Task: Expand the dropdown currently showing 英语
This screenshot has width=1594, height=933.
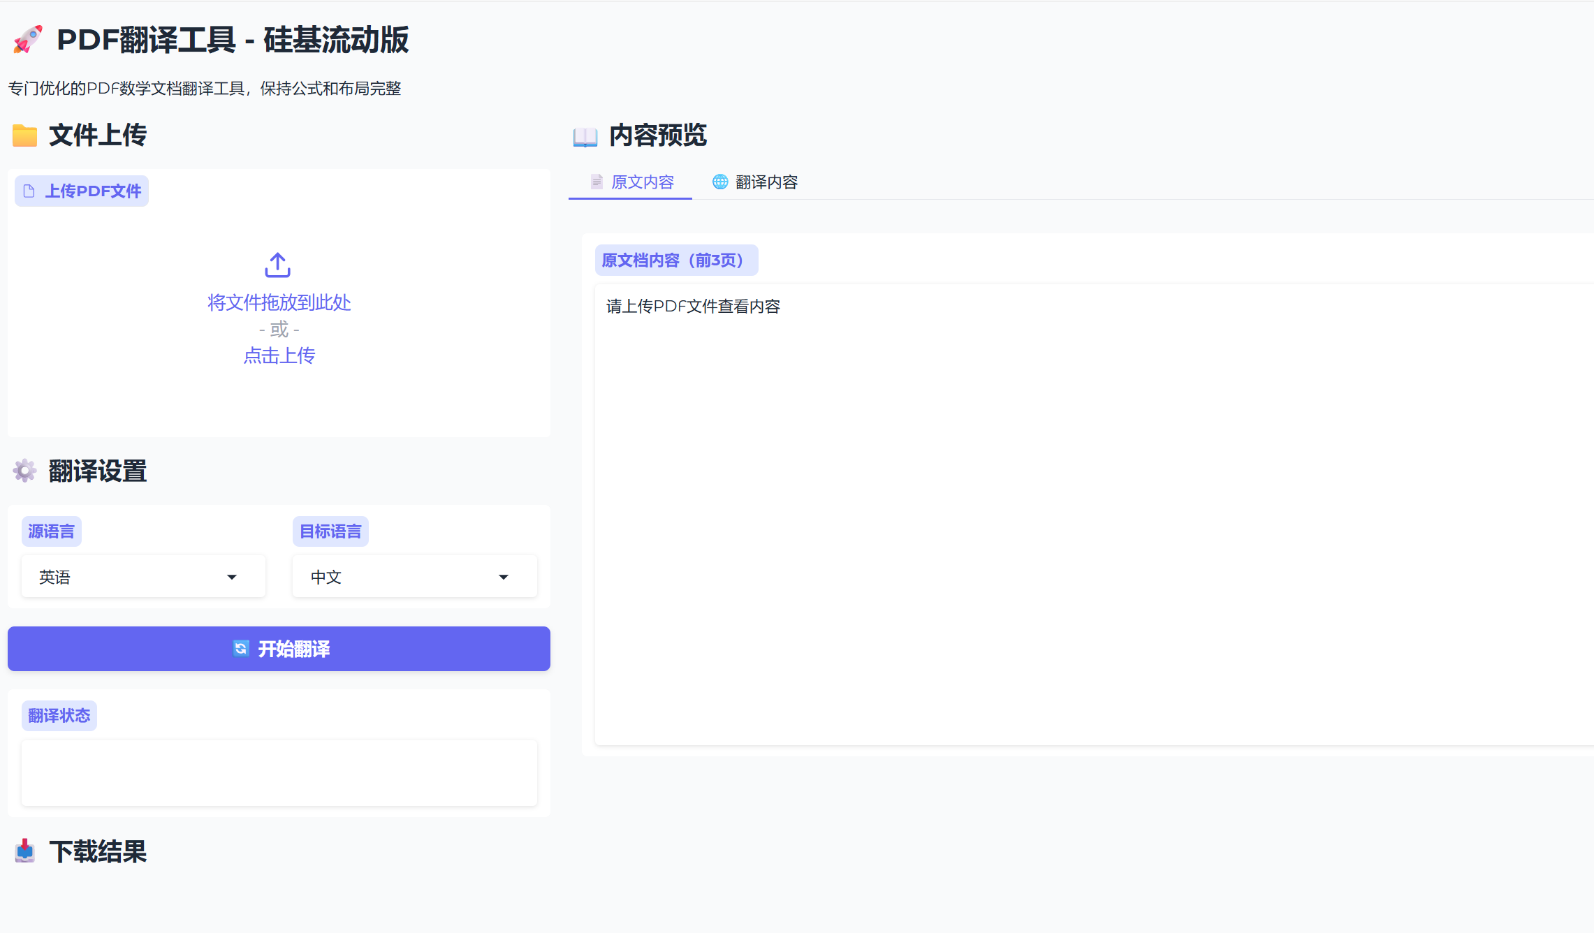Action: pyautogui.click(x=232, y=576)
